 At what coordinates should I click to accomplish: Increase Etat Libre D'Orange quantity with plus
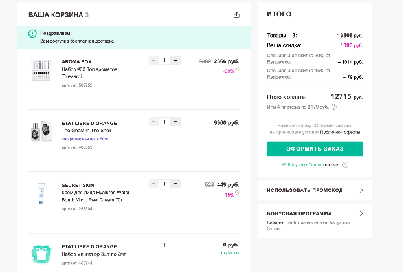coord(175,122)
